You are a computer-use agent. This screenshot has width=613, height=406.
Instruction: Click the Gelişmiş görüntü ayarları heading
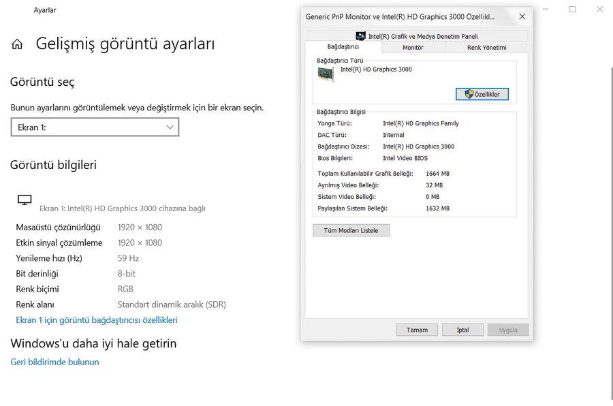point(125,44)
